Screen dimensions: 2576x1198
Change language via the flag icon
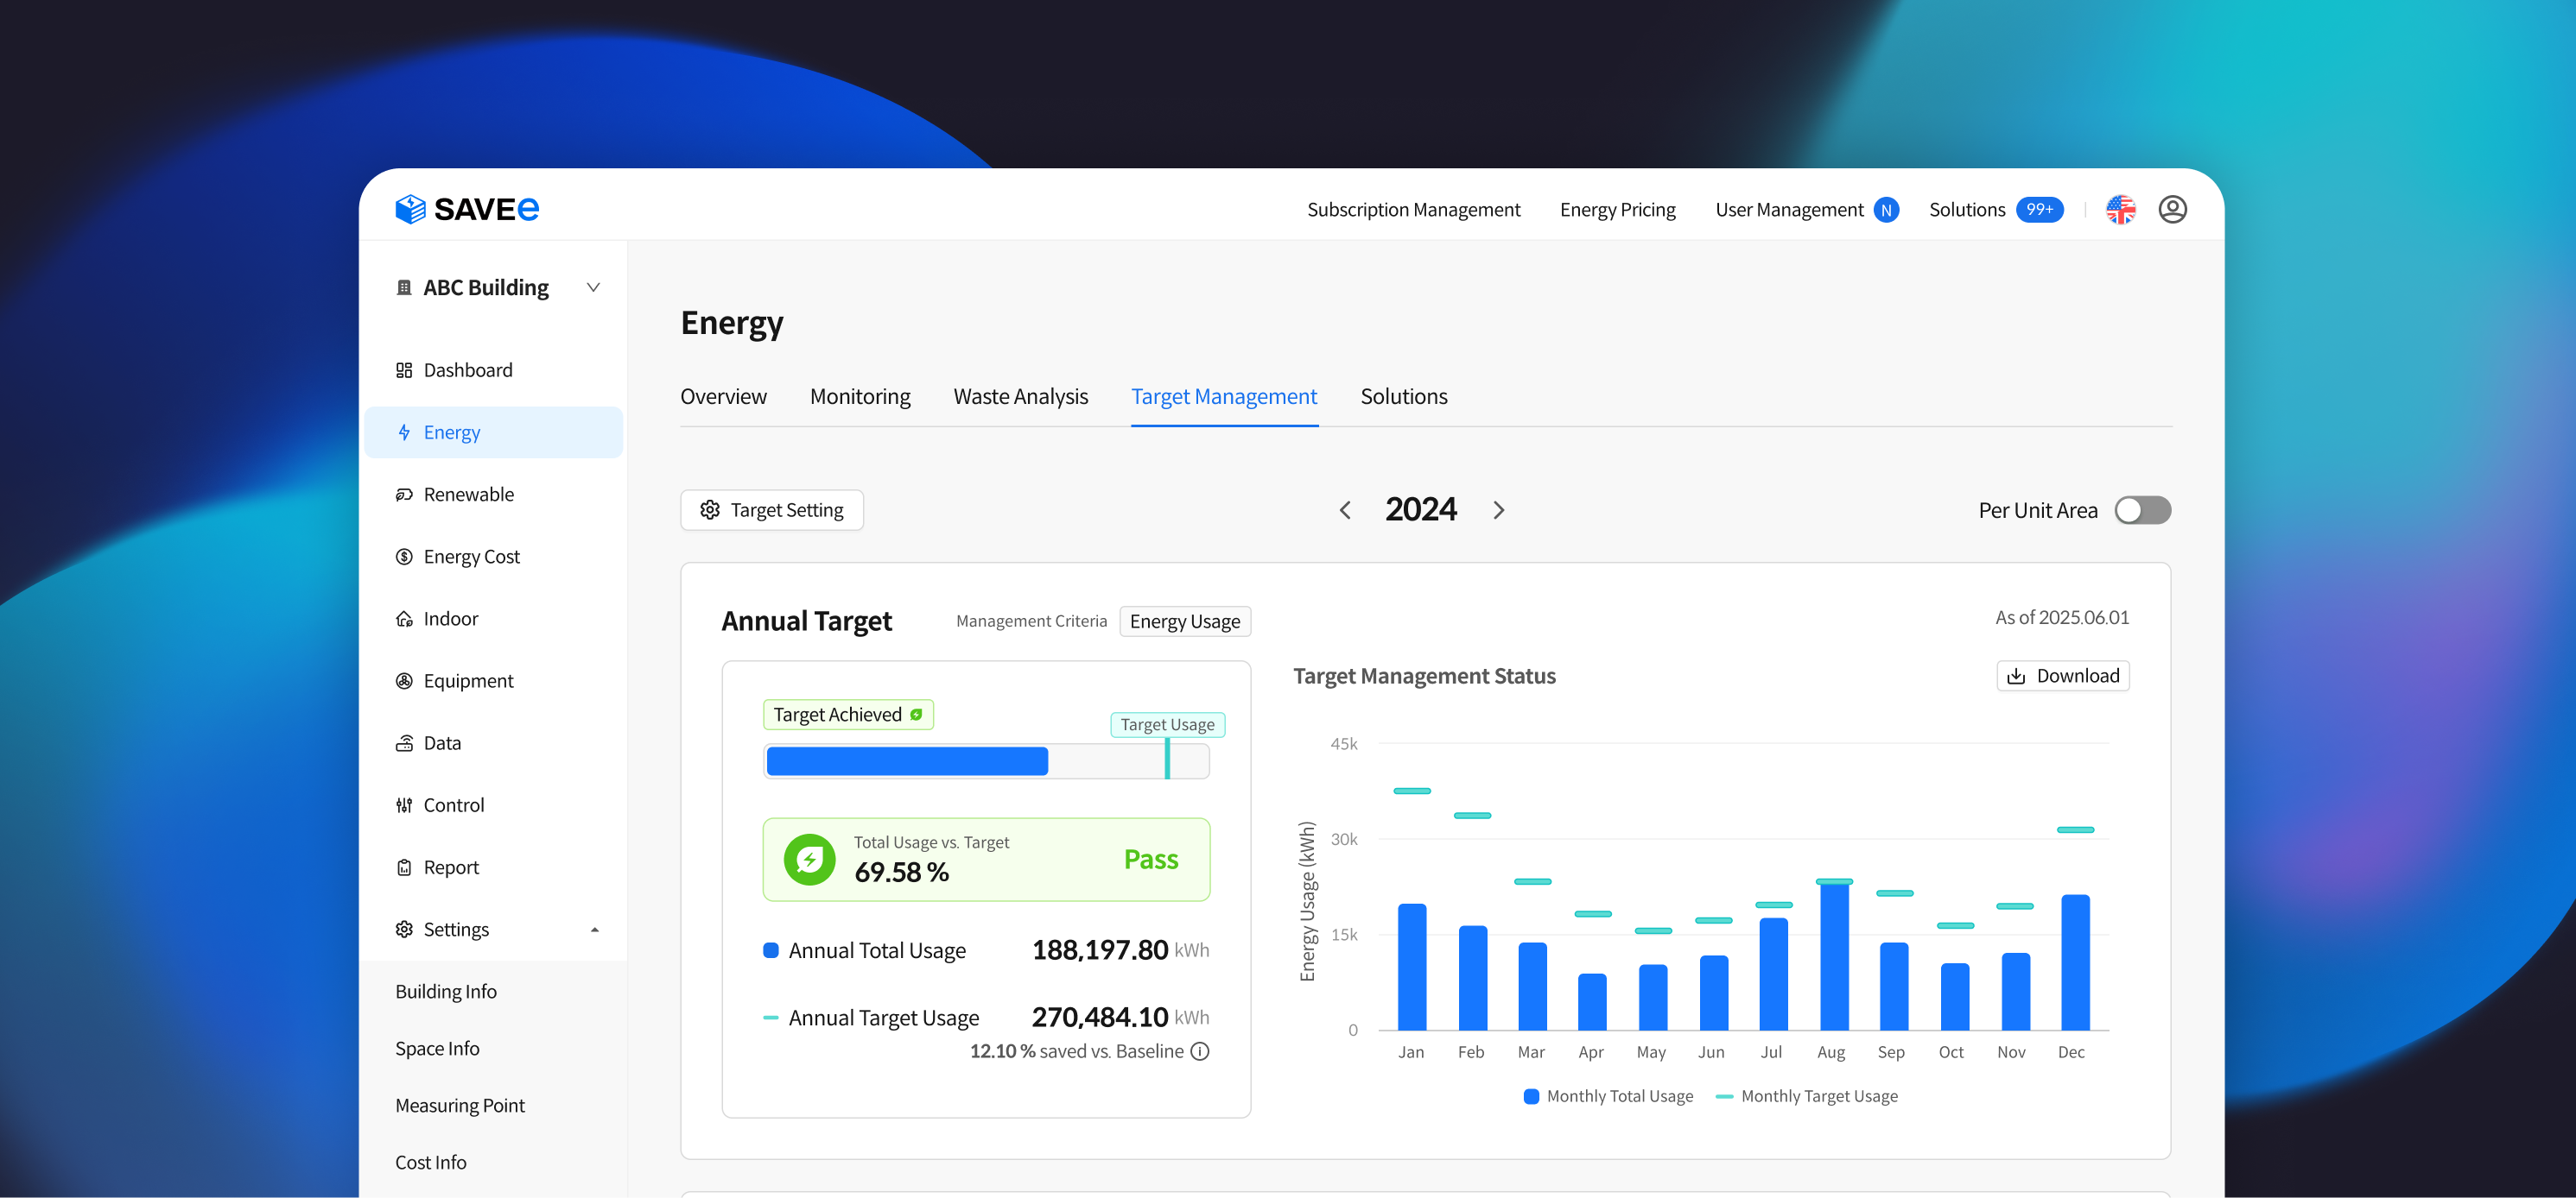coord(2120,209)
